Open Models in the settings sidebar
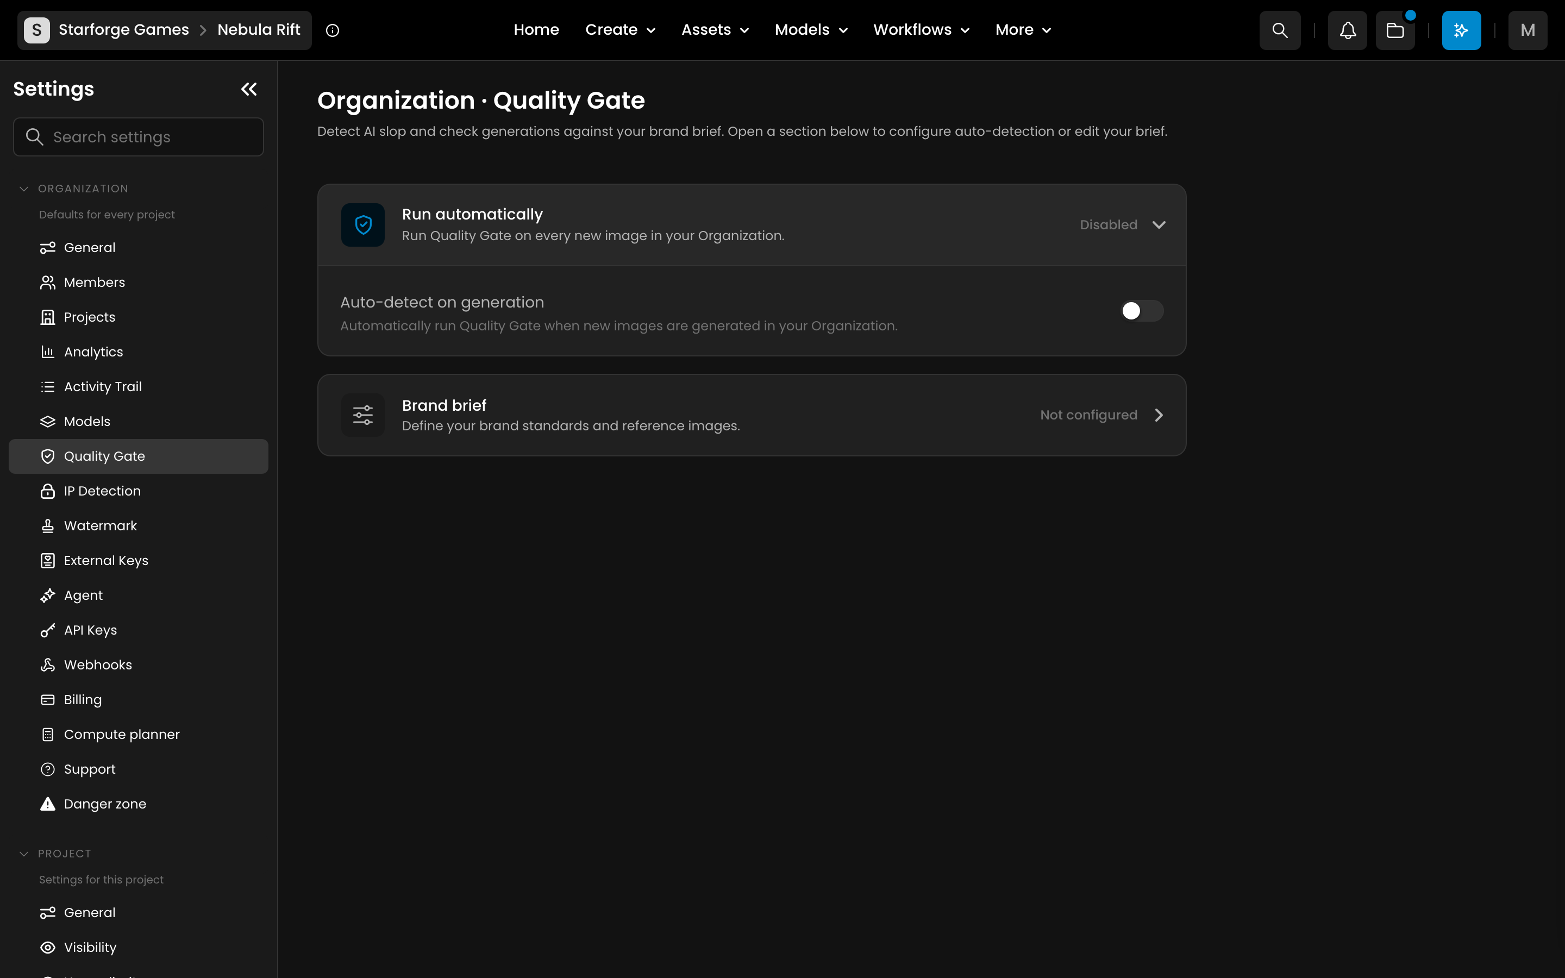Image resolution: width=1565 pixels, height=978 pixels. 139,422
